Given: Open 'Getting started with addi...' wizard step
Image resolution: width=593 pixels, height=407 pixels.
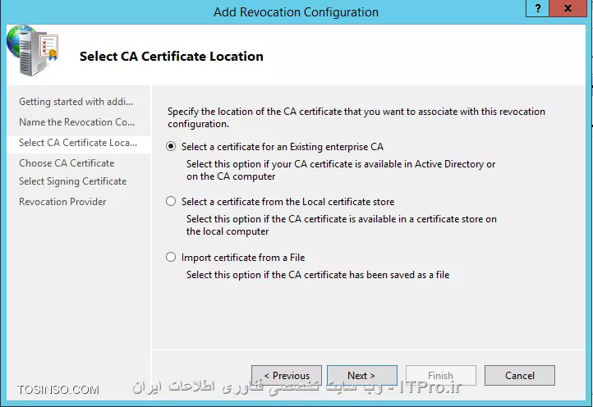Looking at the screenshot, I should pos(76,102).
